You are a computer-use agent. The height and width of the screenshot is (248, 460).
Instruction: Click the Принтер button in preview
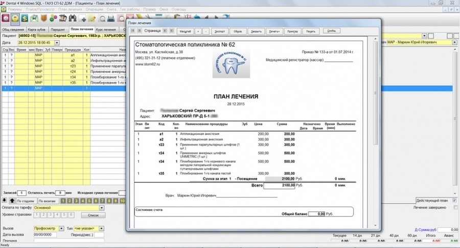point(292,31)
